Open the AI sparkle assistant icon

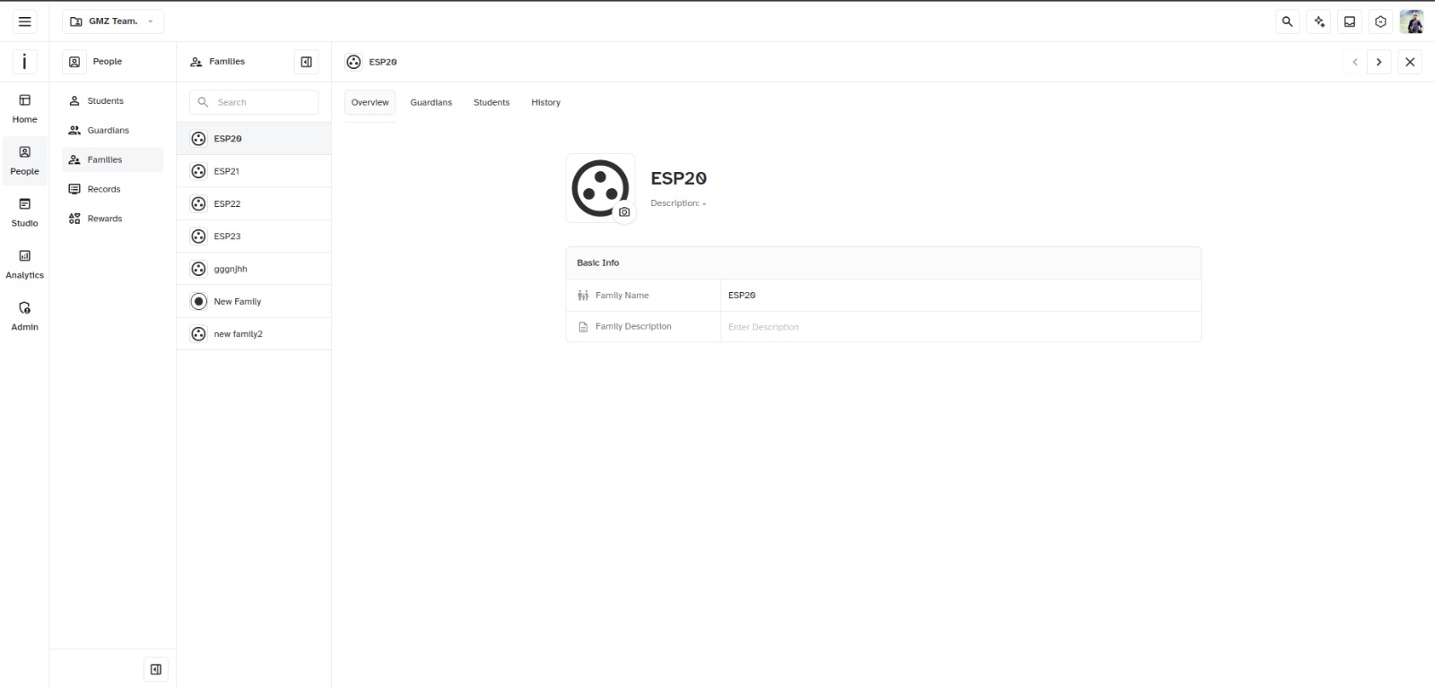pos(1319,21)
